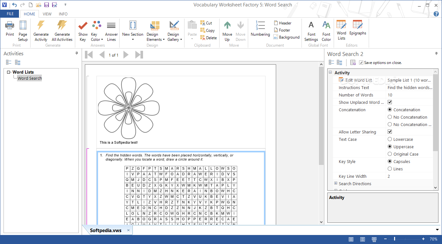Open quick access toolbar customize dropdown
Screen dimensions: 442x244
(x=65, y=5)
